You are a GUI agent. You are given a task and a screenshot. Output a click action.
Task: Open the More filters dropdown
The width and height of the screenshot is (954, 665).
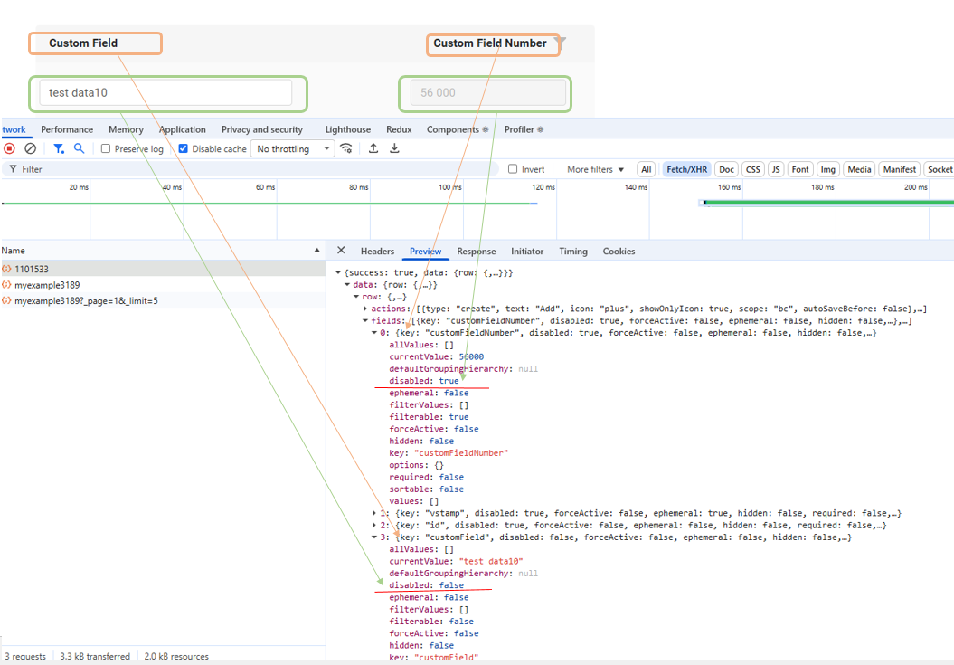point(596,169)
